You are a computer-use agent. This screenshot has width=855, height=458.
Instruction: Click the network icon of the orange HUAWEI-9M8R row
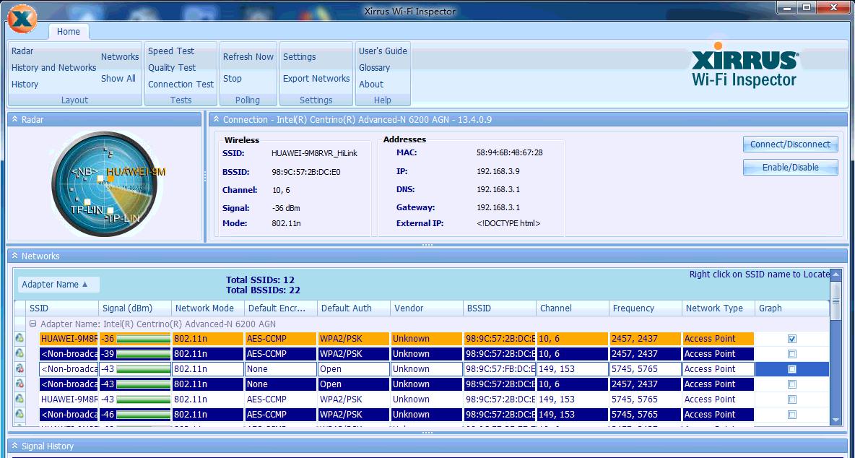click(x=19, y=339)
